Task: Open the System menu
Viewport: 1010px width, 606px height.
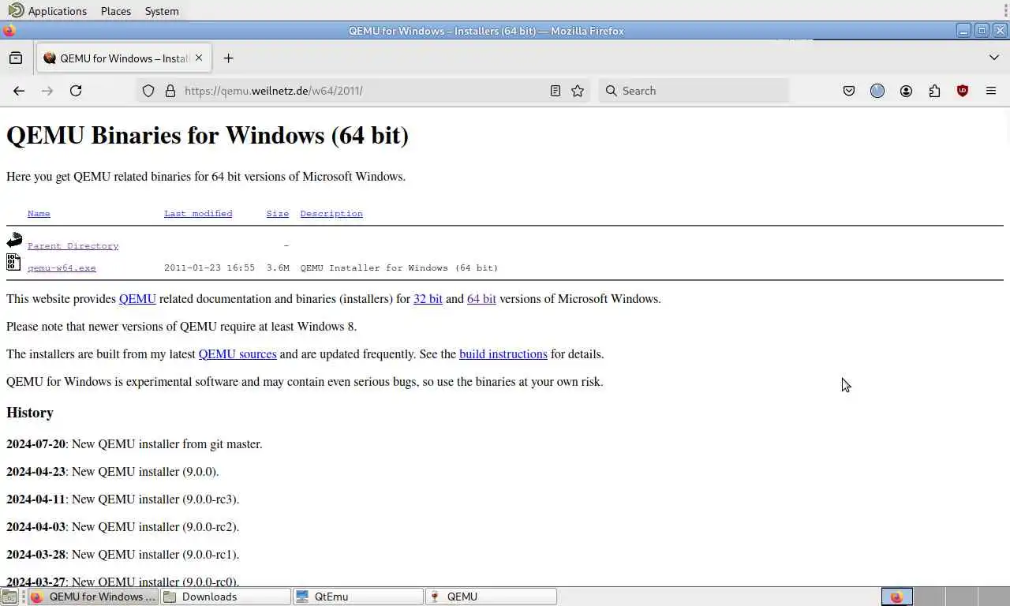Action: click(162, 11)
